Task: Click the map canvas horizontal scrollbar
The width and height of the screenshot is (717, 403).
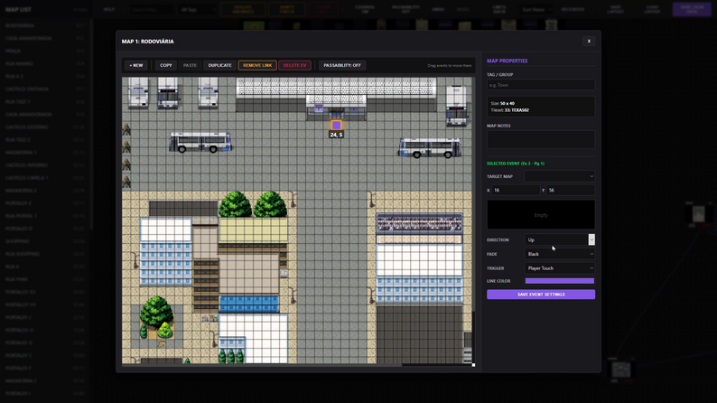Action: point(262,365)
